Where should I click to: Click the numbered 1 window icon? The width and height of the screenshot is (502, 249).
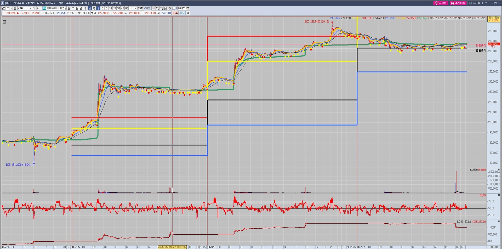3,3
